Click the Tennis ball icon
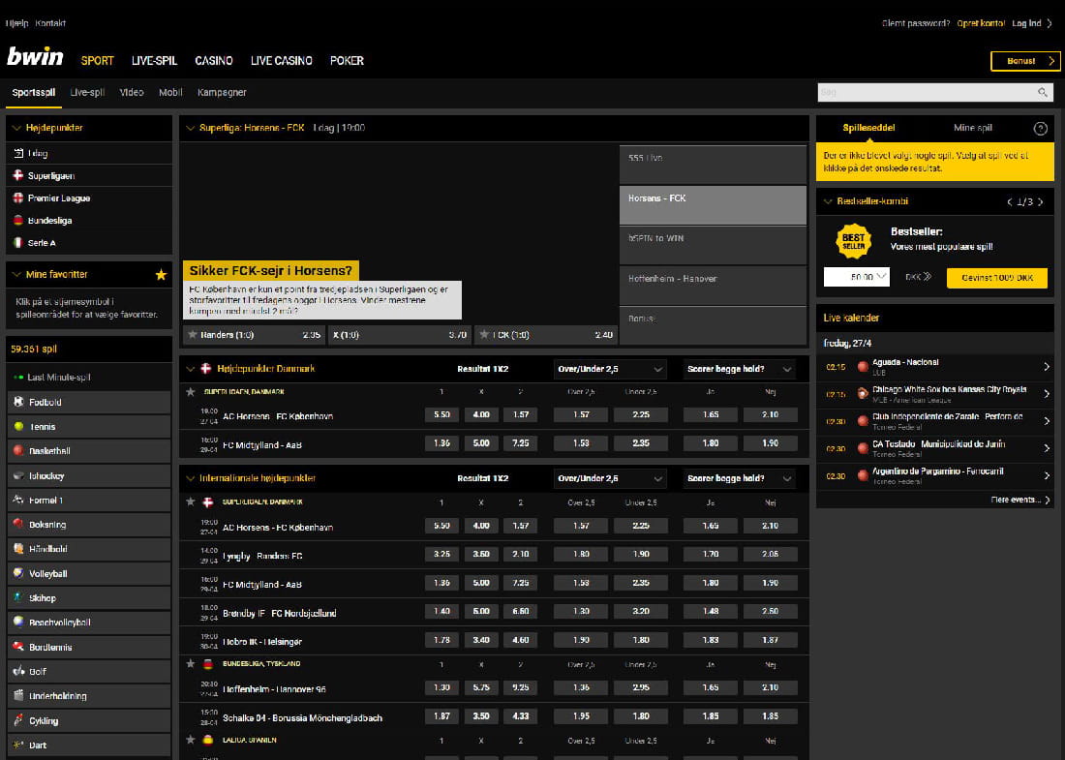The image size is (1065, 760). tap(19, 427)
